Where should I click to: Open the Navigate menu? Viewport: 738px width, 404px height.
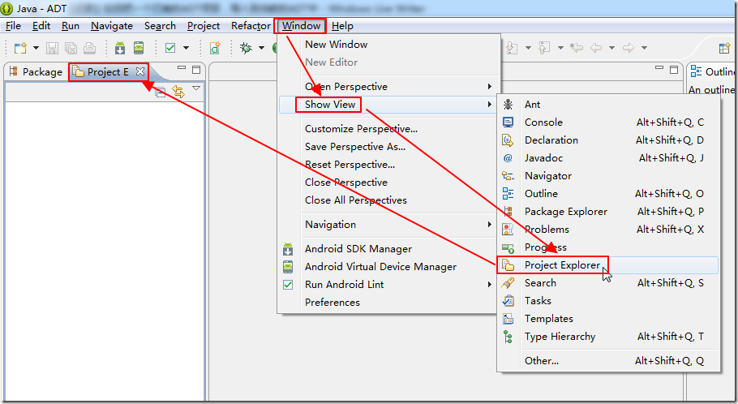112,26
